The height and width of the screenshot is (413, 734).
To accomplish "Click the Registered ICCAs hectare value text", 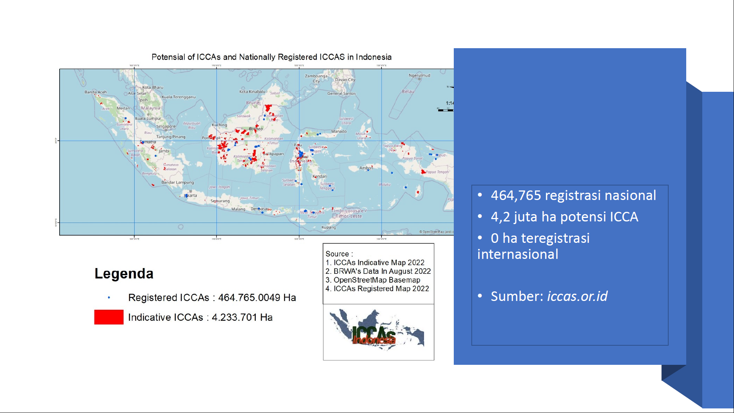I will coord(257,298).
